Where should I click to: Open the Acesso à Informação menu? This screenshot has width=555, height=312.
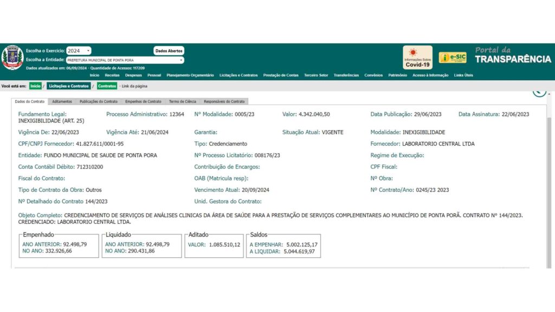430,75
